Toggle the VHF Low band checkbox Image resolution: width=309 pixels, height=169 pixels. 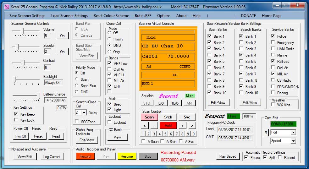(109, 63)
